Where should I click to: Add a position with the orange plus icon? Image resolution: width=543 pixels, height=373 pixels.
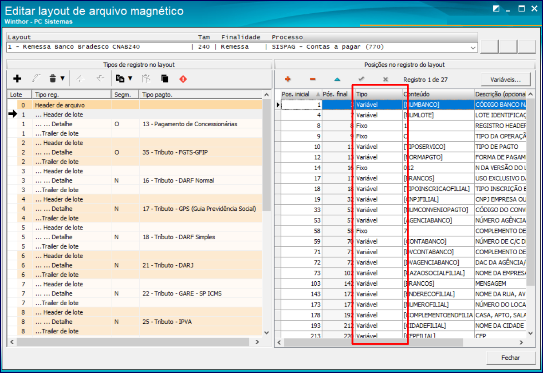coord(287,79)
